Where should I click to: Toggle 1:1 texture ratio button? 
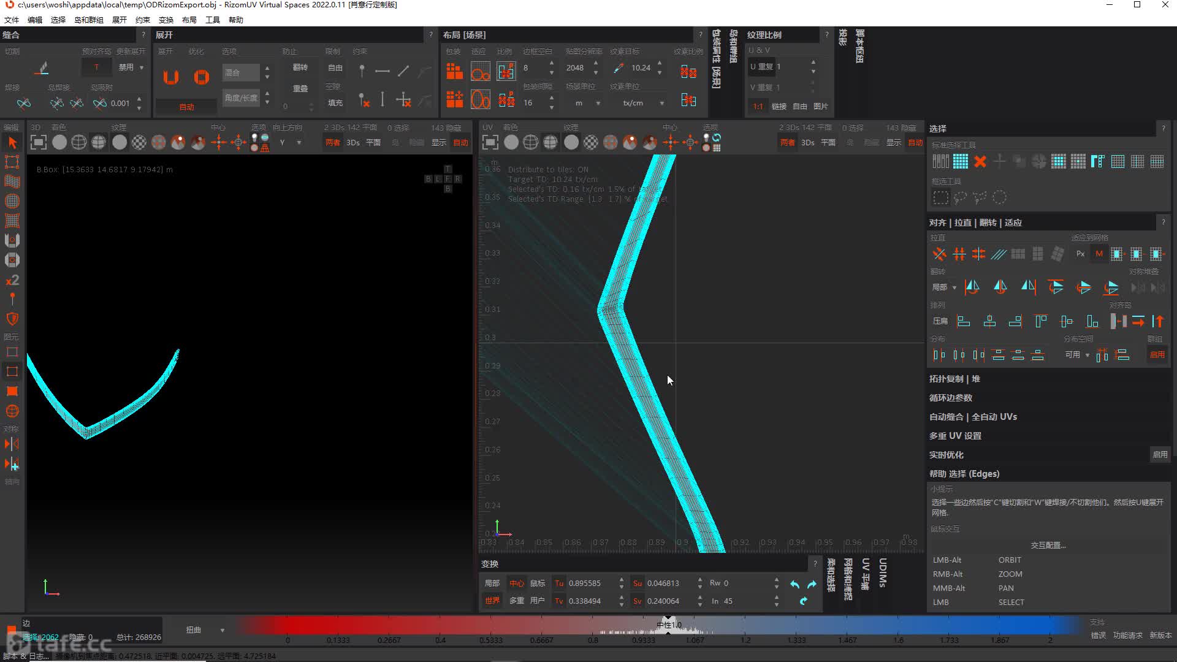click(x=758, y=107)
